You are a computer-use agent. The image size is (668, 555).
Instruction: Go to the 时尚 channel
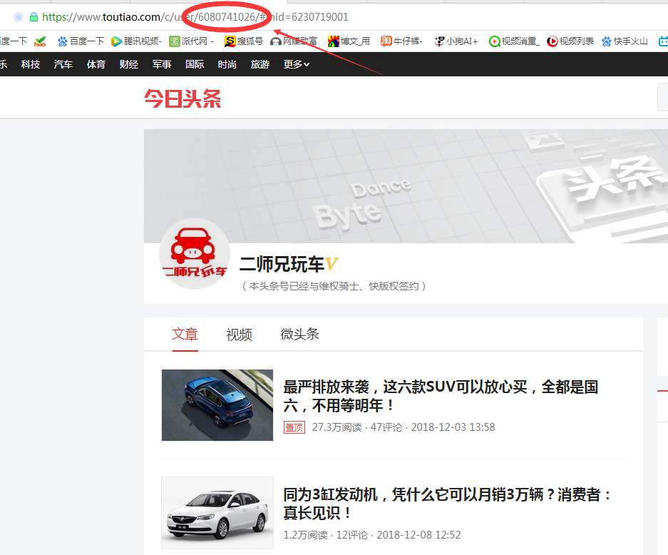click(227, 64)
